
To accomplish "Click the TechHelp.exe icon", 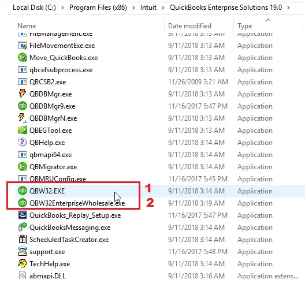I will pos(23,263).
